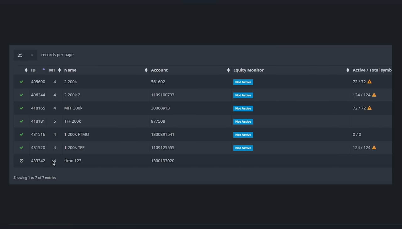Click ID 431516 cell
Screen dimensions: 402x229
click(38, 134)
